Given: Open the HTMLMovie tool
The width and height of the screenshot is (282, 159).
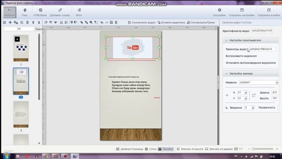Looking at the screenshot, I should pyautogui.click(x=40, y=12).
